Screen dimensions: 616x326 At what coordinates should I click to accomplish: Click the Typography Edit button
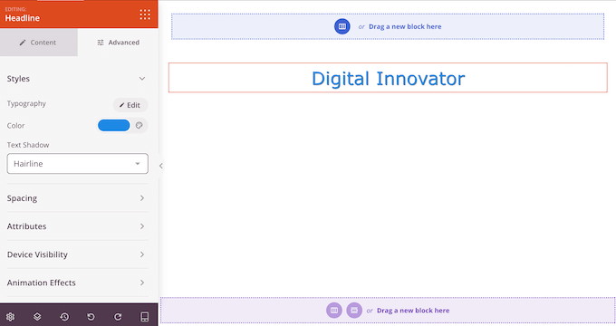130,105
